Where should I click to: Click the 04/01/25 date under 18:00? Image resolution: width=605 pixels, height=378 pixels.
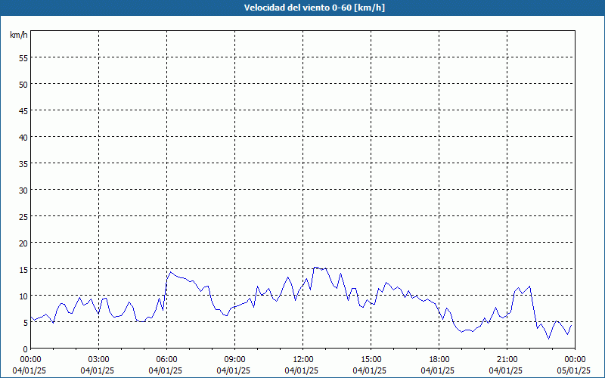click(x=438, y=370)
